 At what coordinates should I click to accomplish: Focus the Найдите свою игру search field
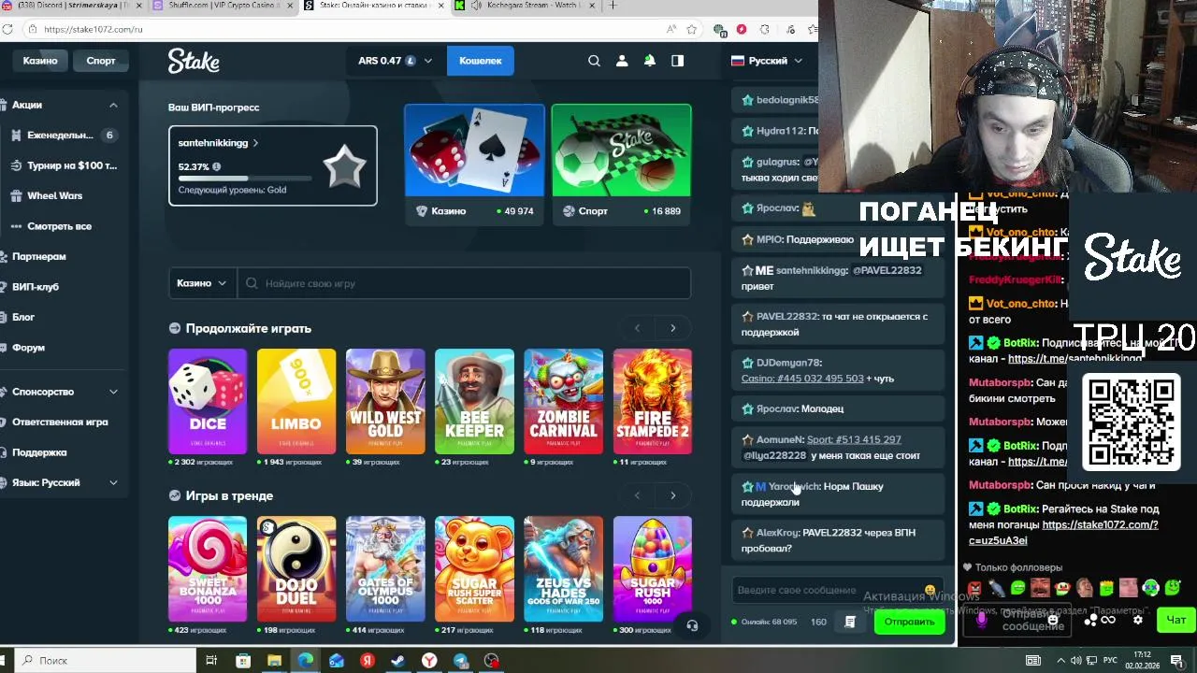(x=465, y=283)
